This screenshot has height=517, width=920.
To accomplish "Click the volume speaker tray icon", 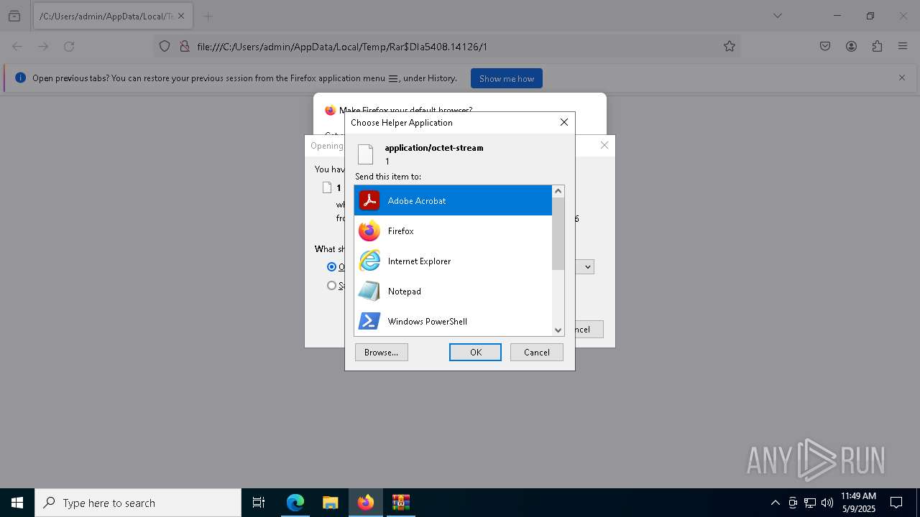I will [827, 503].
